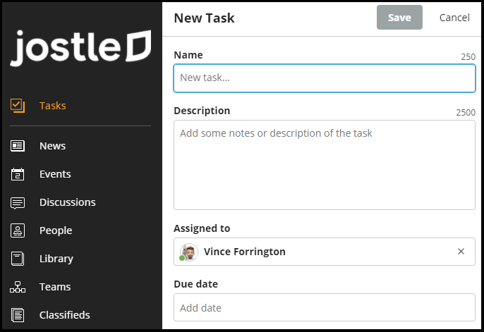
Task: Click into the Description text area
Action: tap(324, 165)
